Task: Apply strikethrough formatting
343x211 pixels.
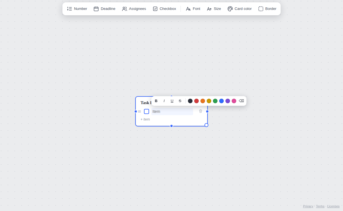Action: (x=180, y=101)
